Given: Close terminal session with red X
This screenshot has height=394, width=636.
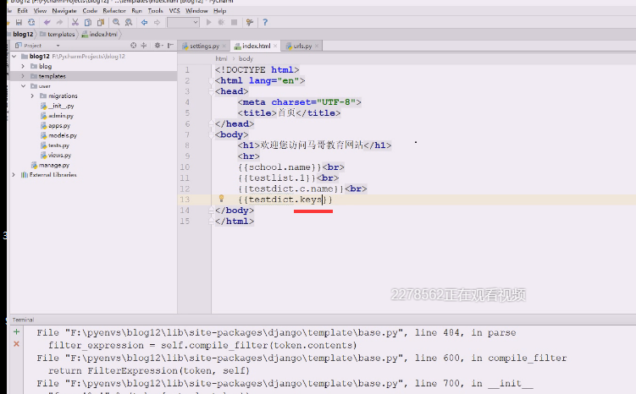Looking at the screenshot, I should (x=16, y=344).
